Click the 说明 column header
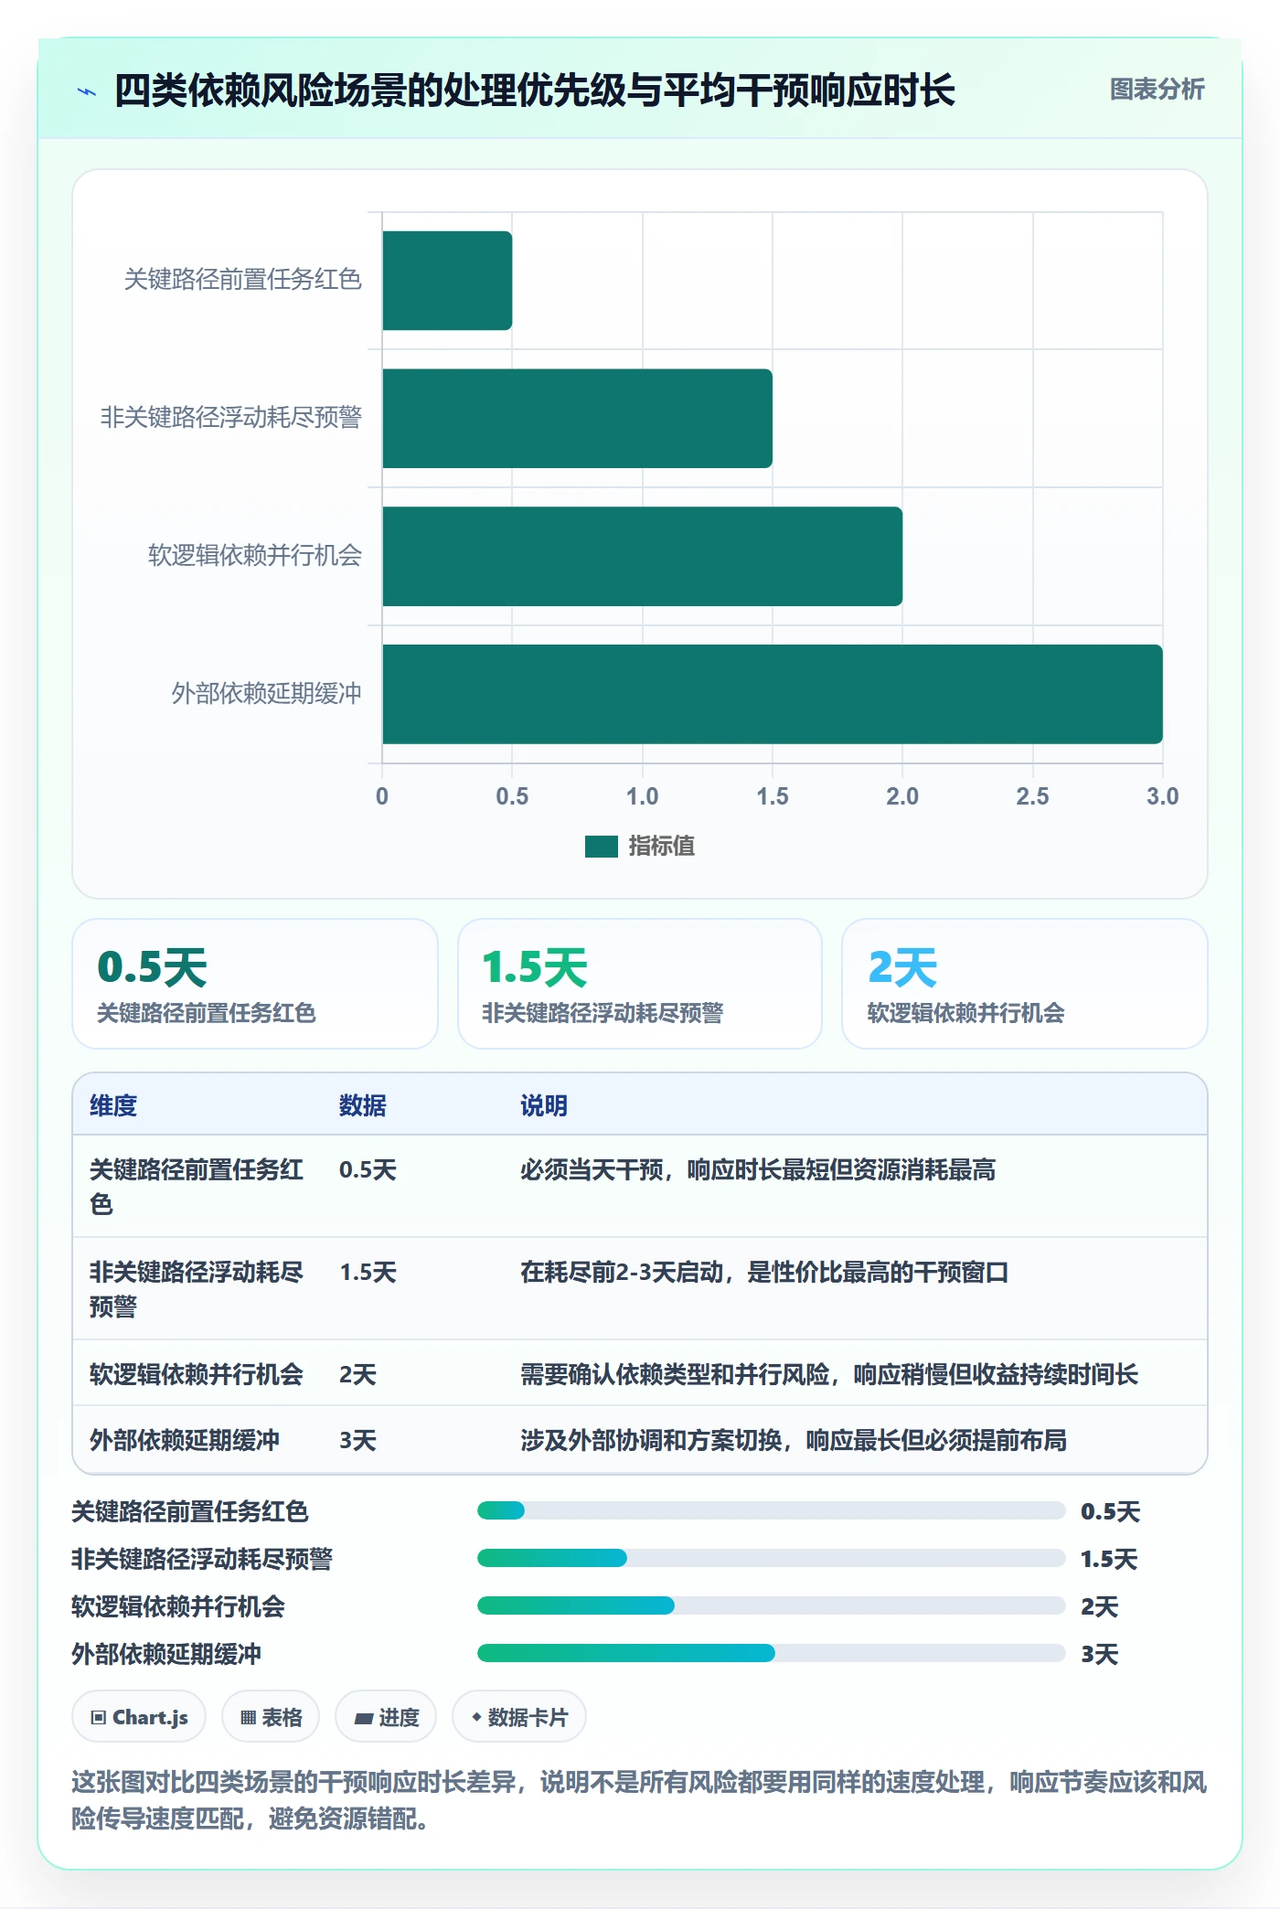This screenshot has width=1280, height=1909. pyautogui.click(x=544, y=1105)
